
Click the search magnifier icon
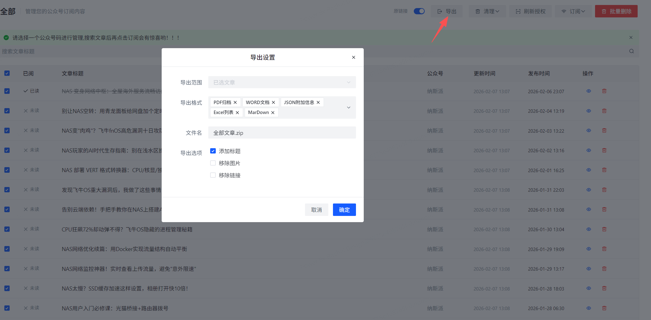click(631, 51)
